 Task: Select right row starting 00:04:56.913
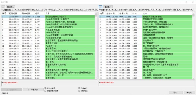[x=146, y=65]
